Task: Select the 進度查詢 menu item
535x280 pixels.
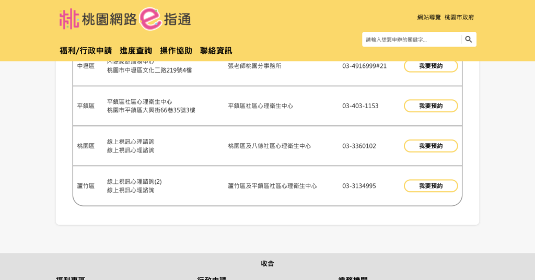Action: pyautogui.click(x=136, y=51)
